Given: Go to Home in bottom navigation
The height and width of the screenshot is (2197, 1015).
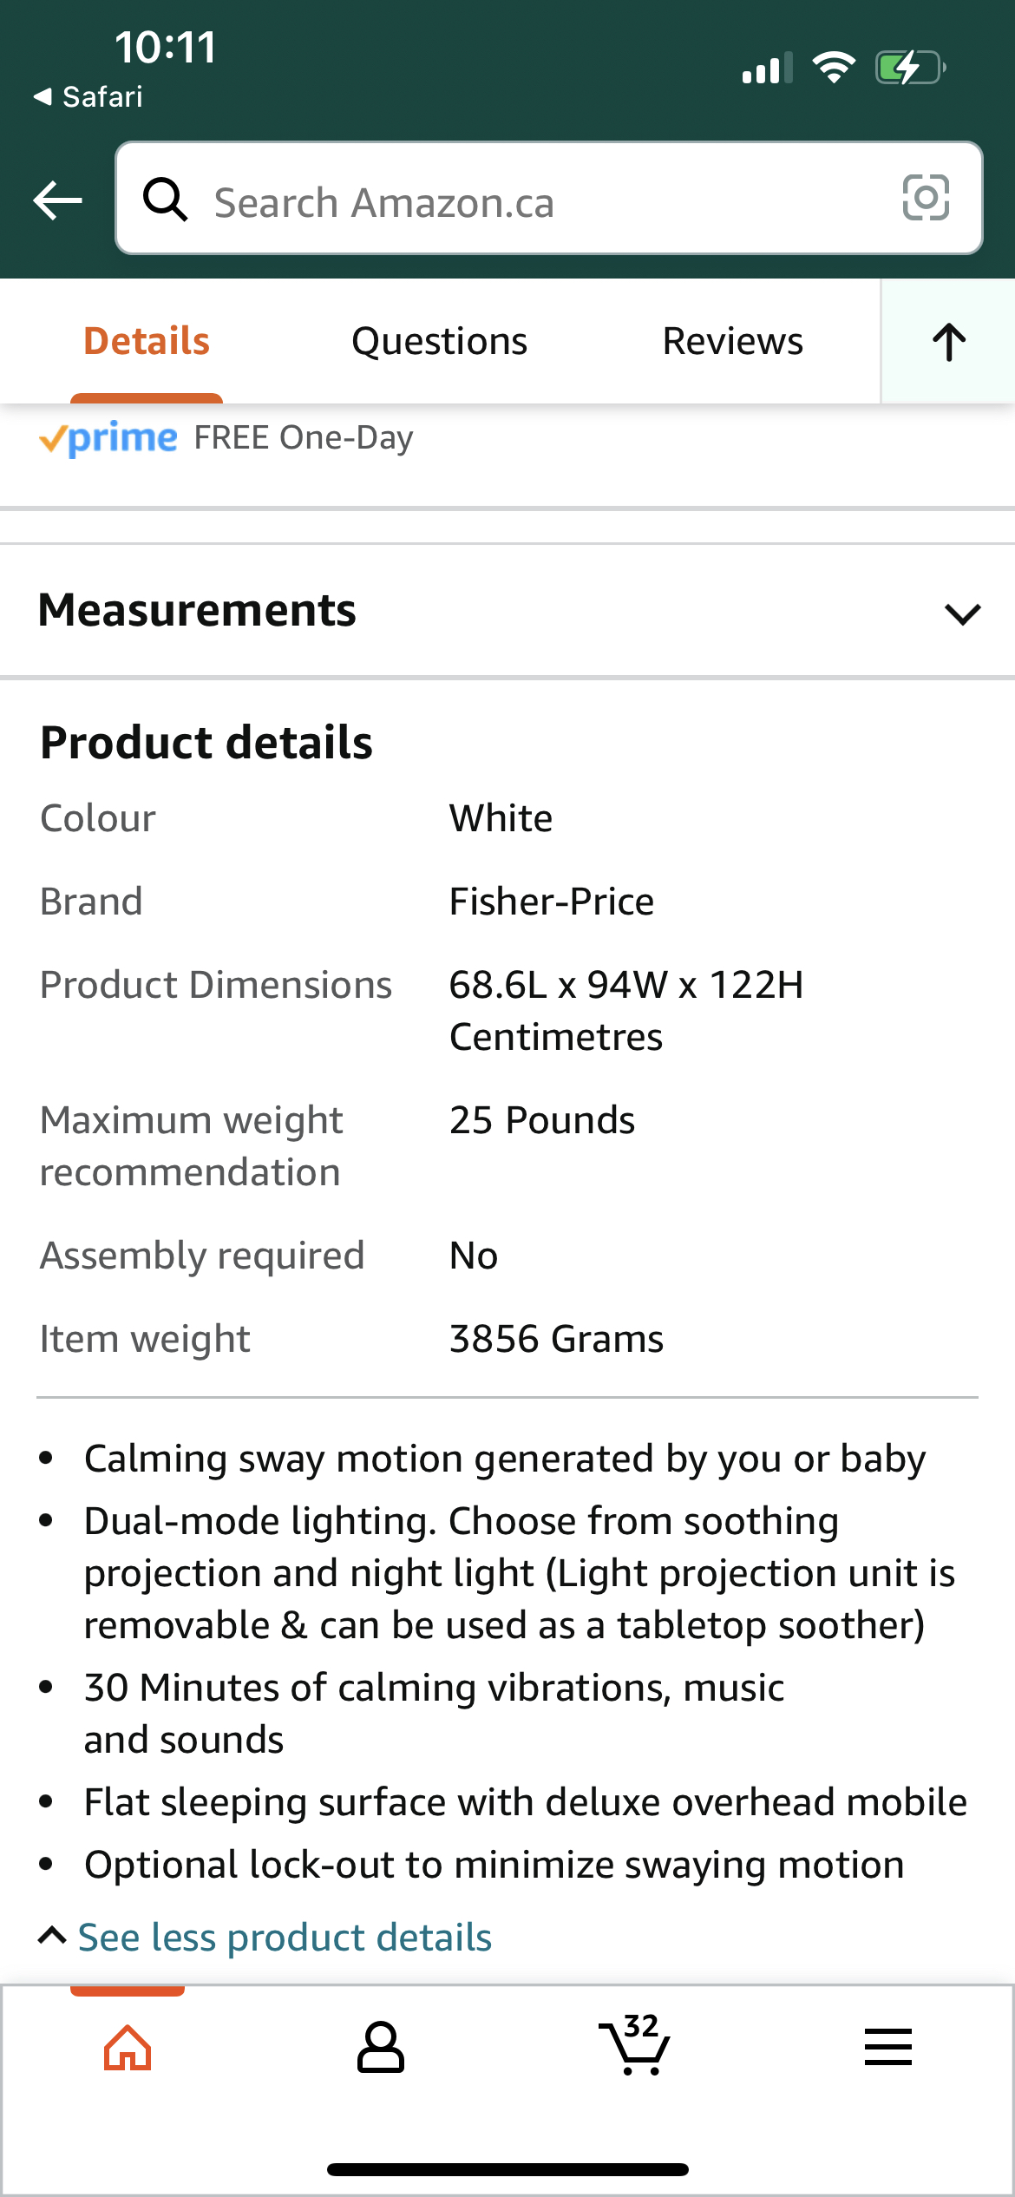Looking at the screenshot, I should point(128,2049).
